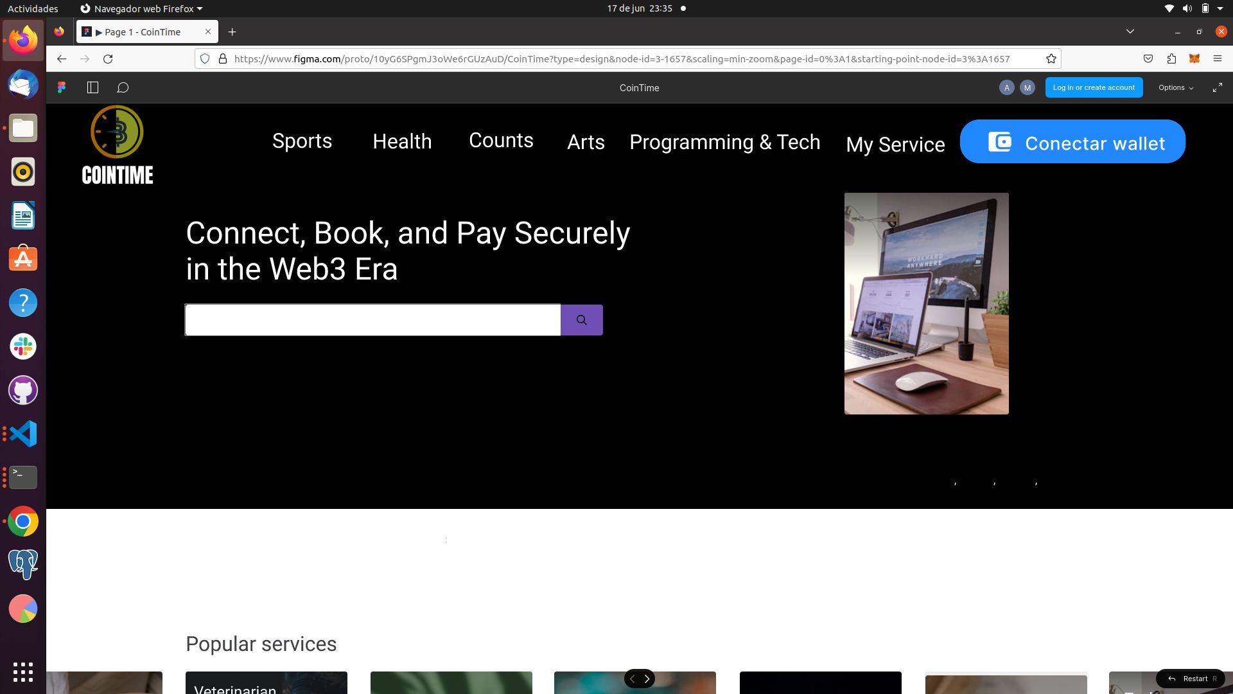Click Log in or create account button
Image resolution: width=1233 pixels, height=694 pixels.
click(1094, 87)
